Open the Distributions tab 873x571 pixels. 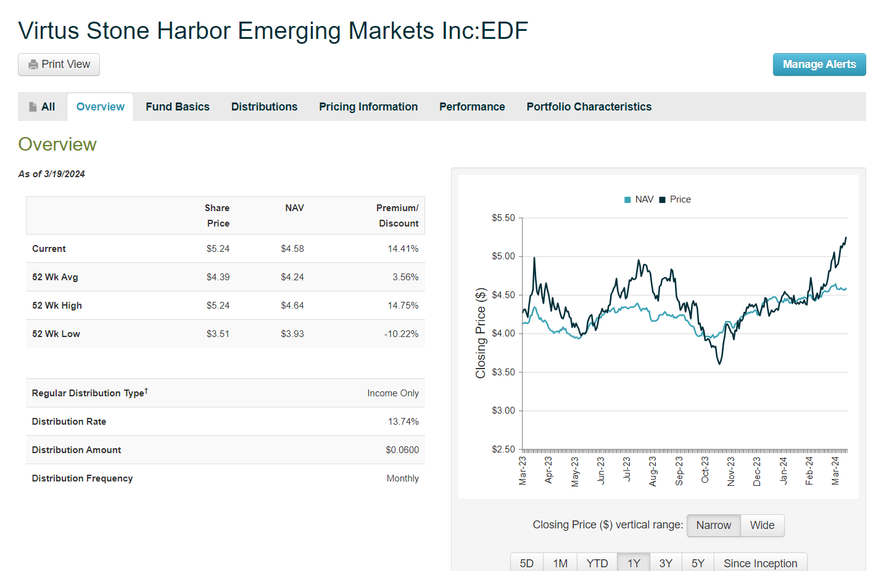pos(264,107)
